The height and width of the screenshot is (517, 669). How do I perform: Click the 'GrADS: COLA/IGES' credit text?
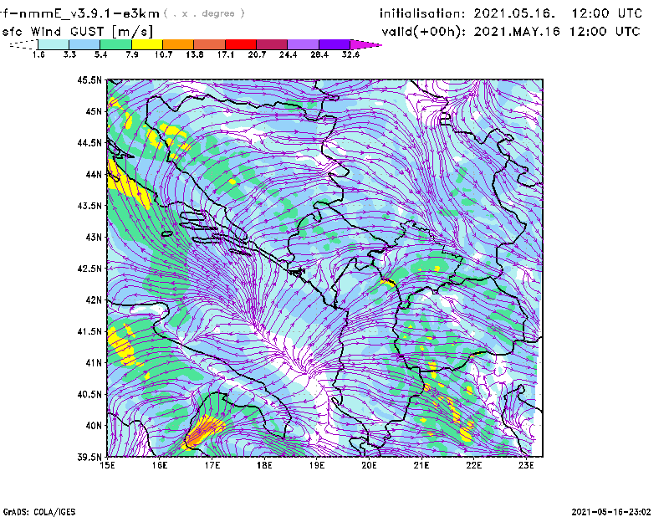pos(39,512)
